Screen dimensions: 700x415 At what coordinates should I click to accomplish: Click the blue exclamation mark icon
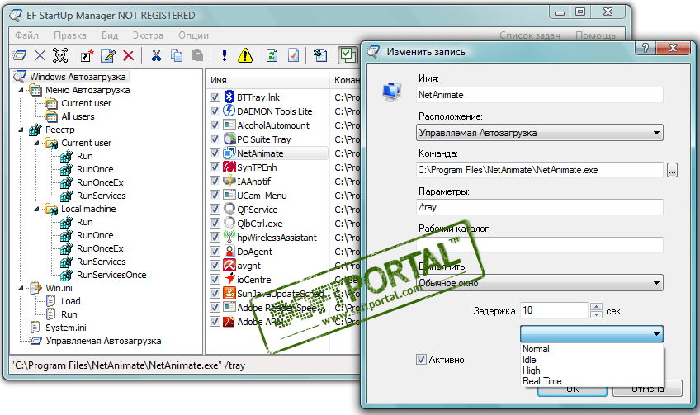pyautogui.click(x=225, y=55)
